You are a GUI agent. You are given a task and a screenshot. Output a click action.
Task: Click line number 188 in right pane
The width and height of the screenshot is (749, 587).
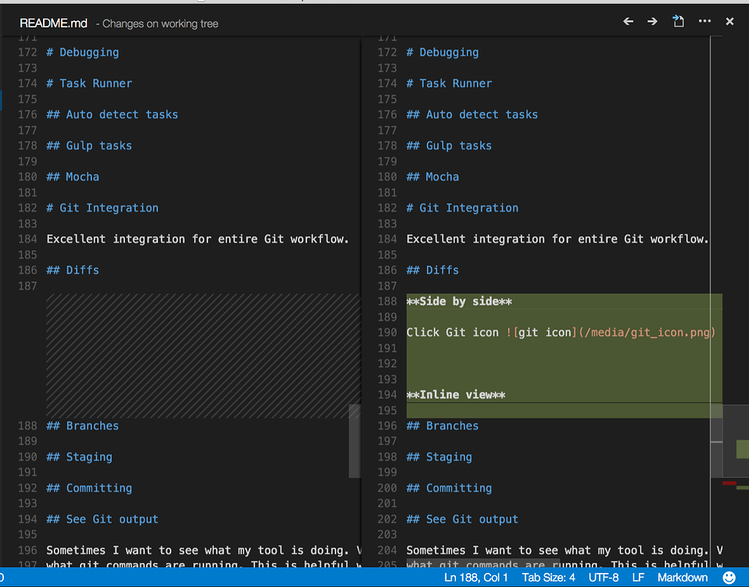tap(387, 301)
